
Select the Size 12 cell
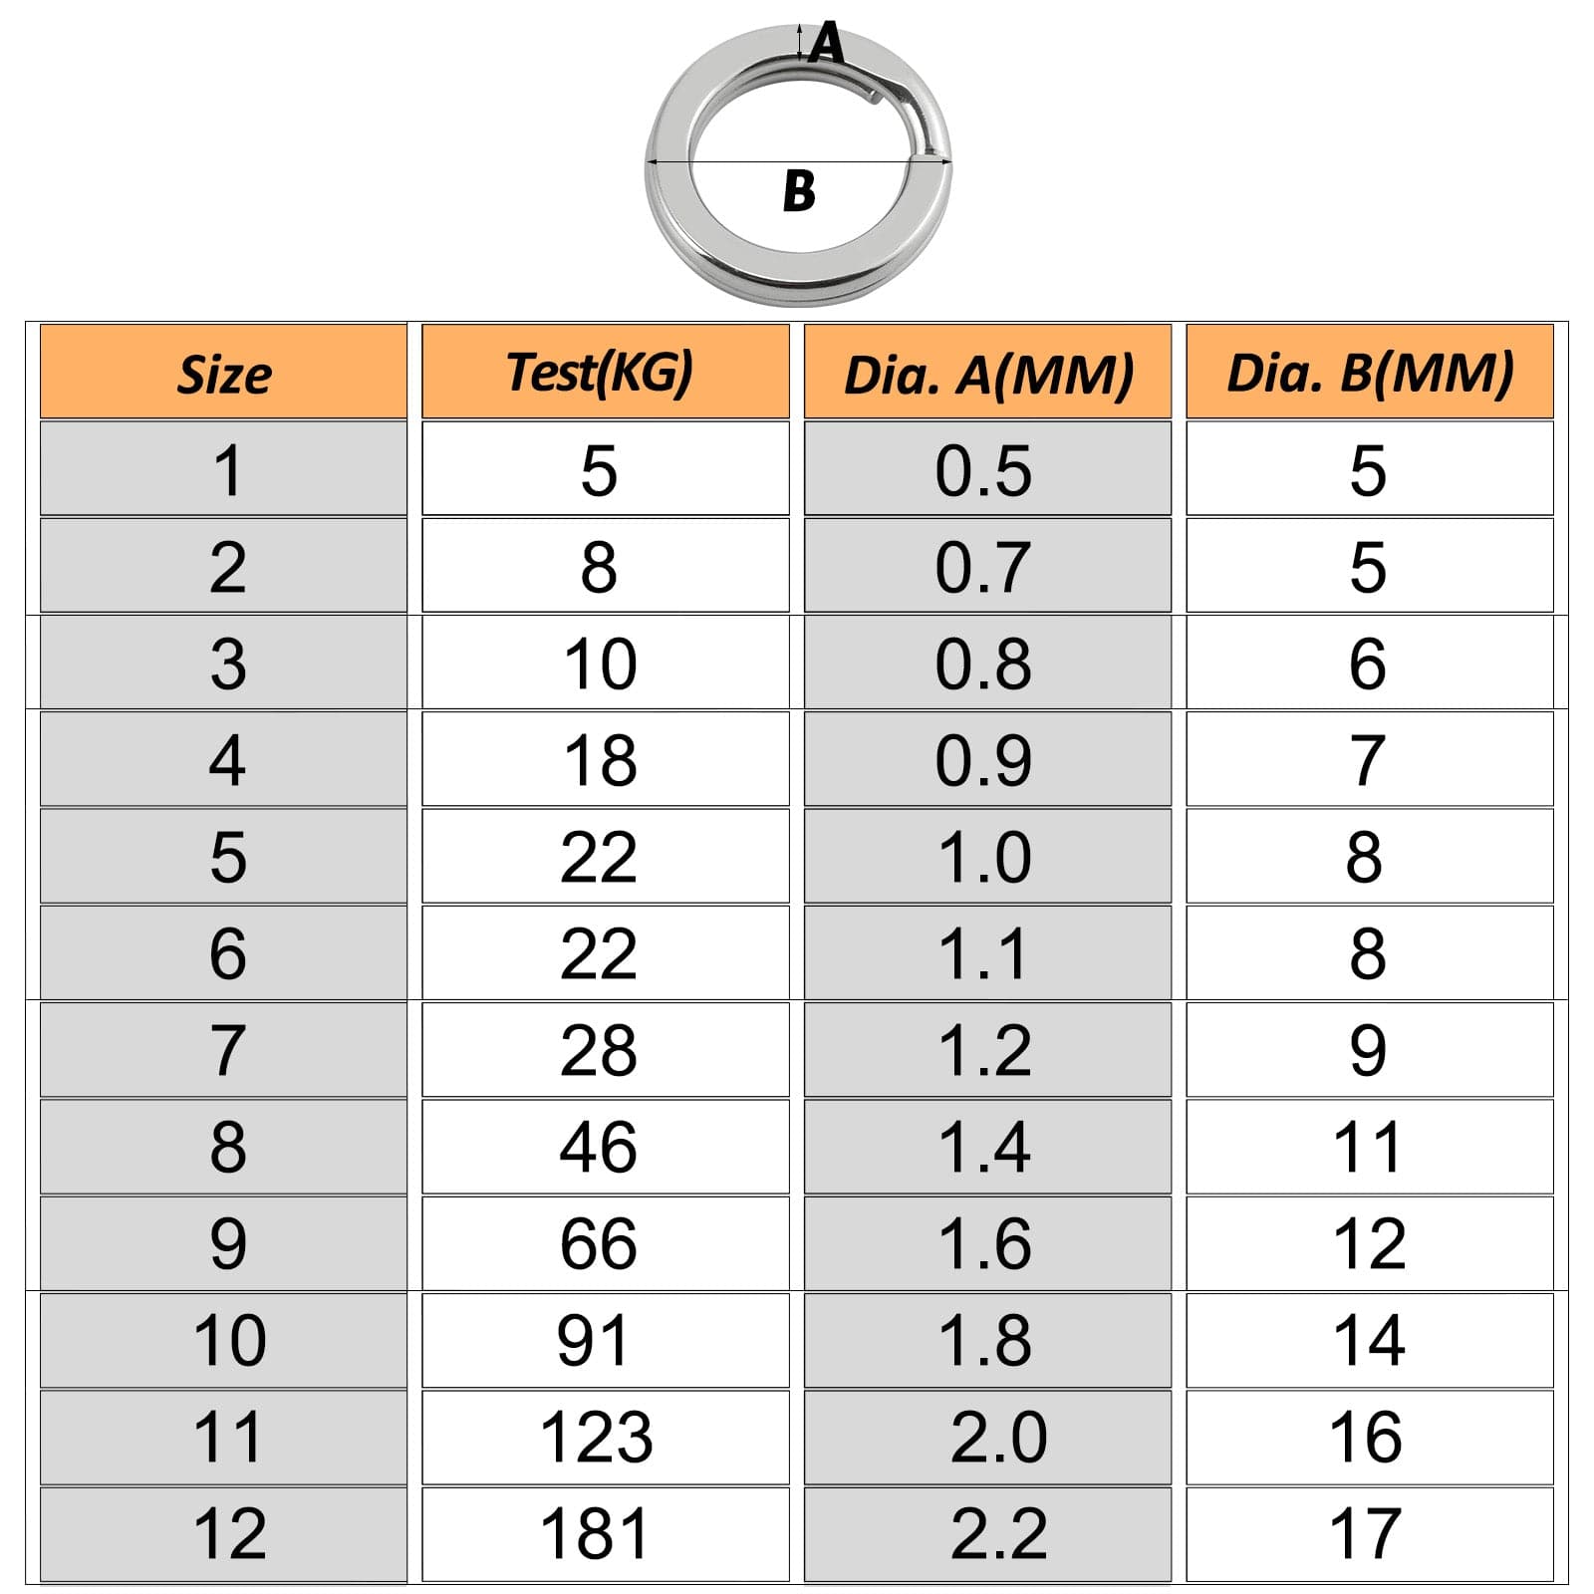(223, 1534)
